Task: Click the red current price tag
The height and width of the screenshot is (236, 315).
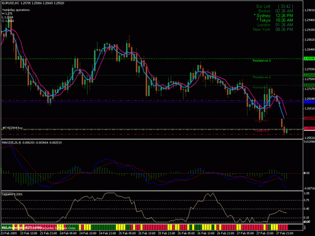Action: (x=309, y=128)
